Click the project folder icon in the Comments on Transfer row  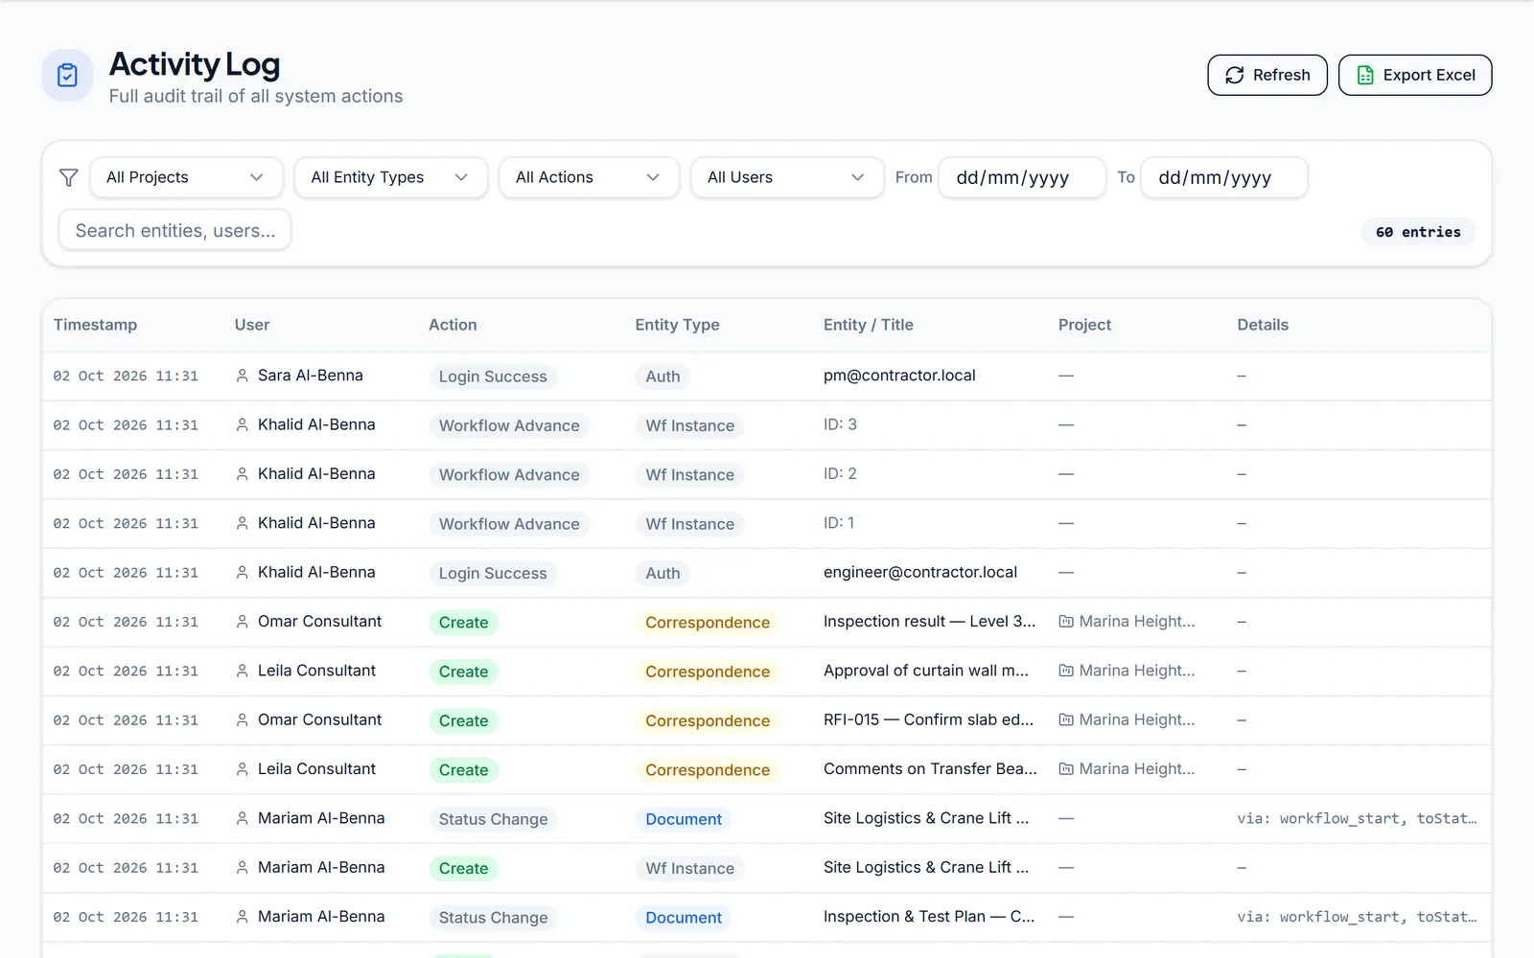click(x=1066, y=769)
